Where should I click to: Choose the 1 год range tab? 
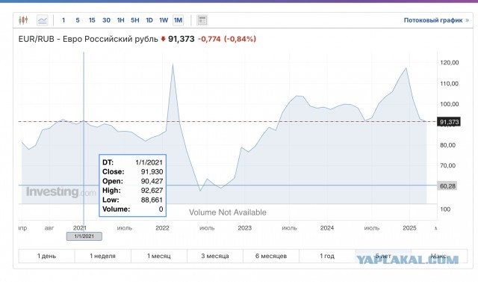click(x=327, y=256)
